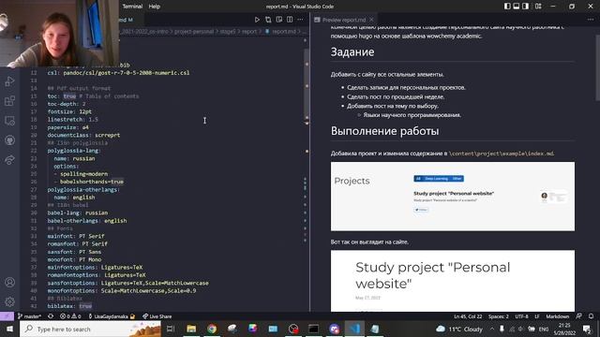The image size is (600, 337).
Task: Click LisaGaydamaka account in status bar
Action: pyautogui.click(x=112, y=316)
